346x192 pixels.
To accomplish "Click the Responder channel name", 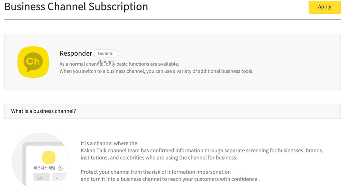I will [76, 53].
